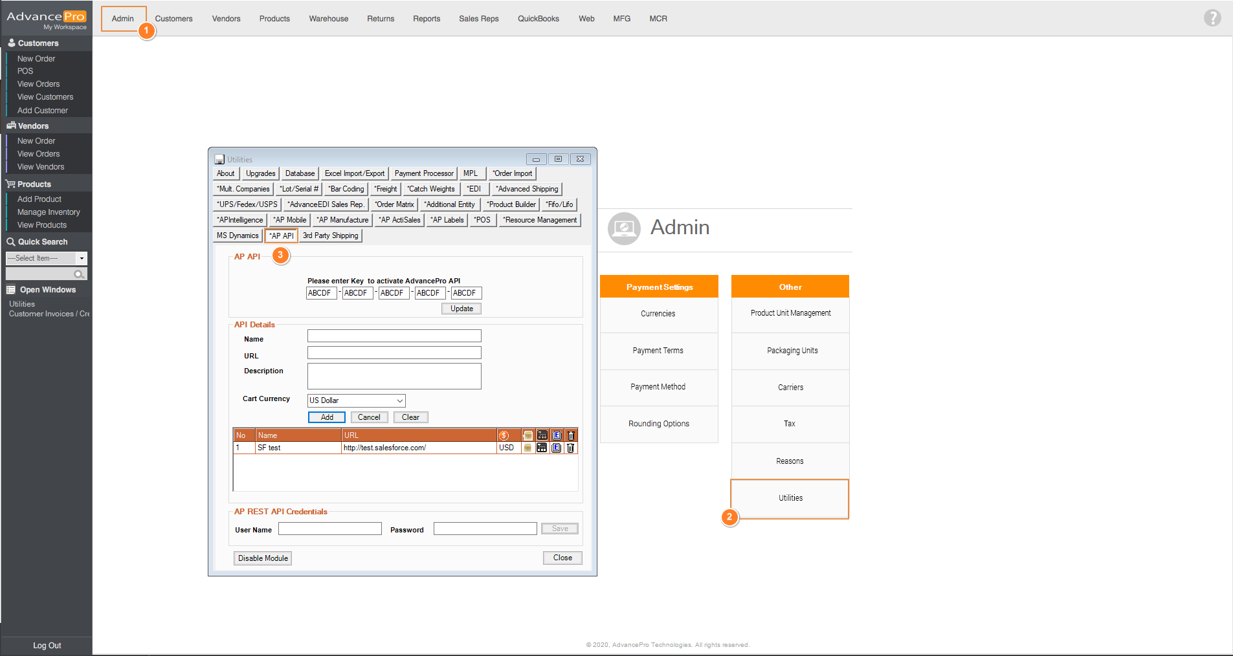1233x656 pixels.
Task: Click the dollar coin icon in table header
Action: click(504, 435)
